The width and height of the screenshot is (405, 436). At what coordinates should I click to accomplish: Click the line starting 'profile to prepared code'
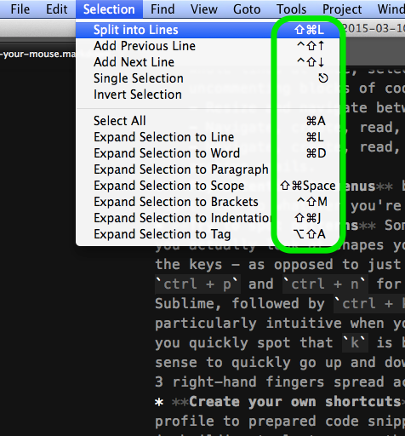(280, 421)
